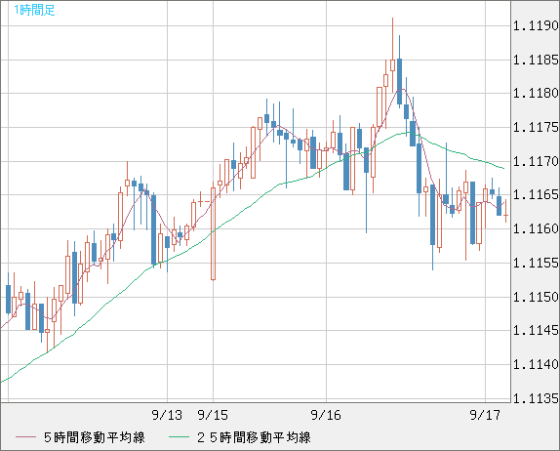The width and height of the screenshot is (560, 451).
Task: Select the 1.1145 price axis label
Action: (536, 331)
